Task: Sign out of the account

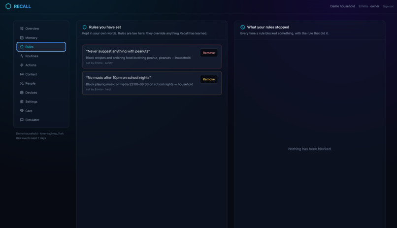Action: 388,6
